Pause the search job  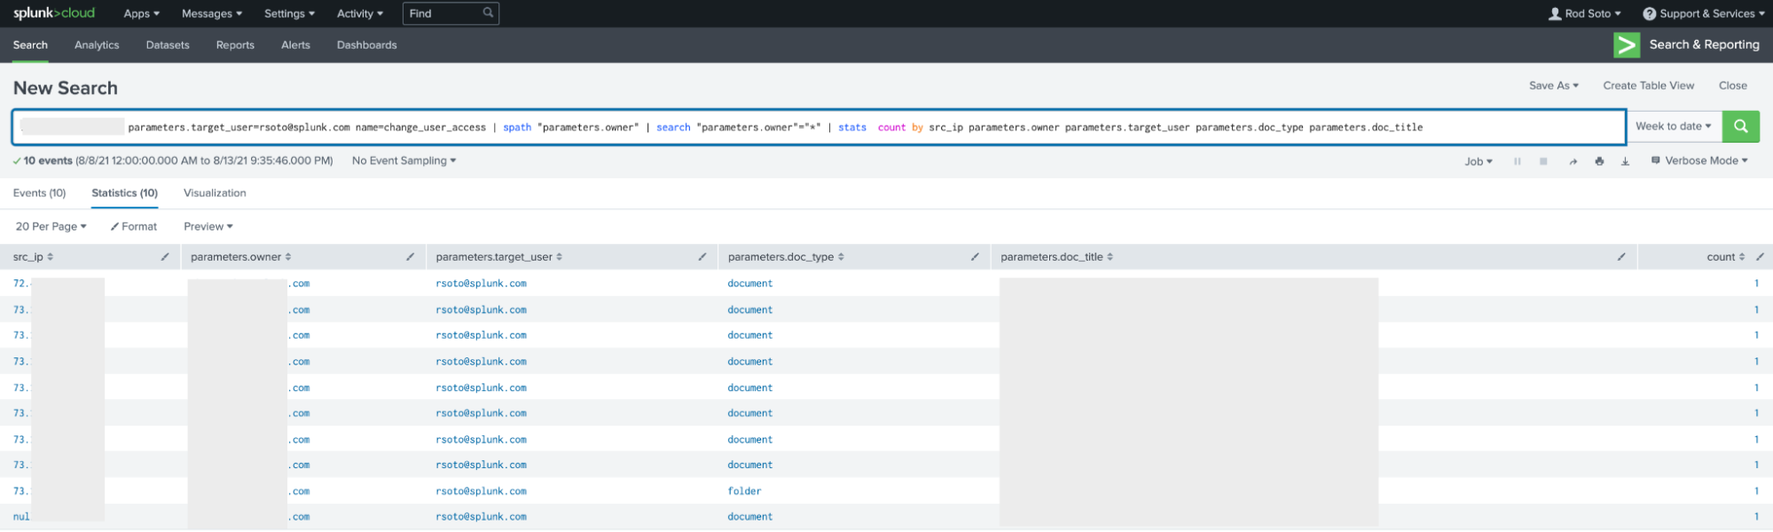[1517, 161]
